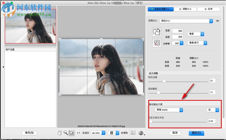Click the 锐化边缘 value stepper
226x140 pixels.
point(218,81)
